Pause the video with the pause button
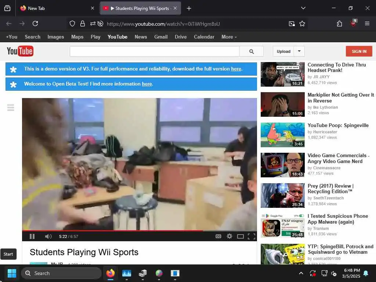376x282 pixels. pyautogui.click(x=32, y=236)
